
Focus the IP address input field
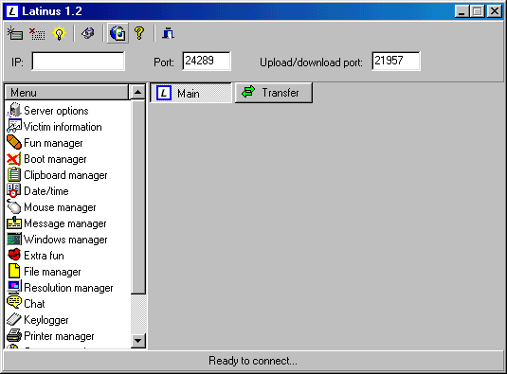point(78,61)
